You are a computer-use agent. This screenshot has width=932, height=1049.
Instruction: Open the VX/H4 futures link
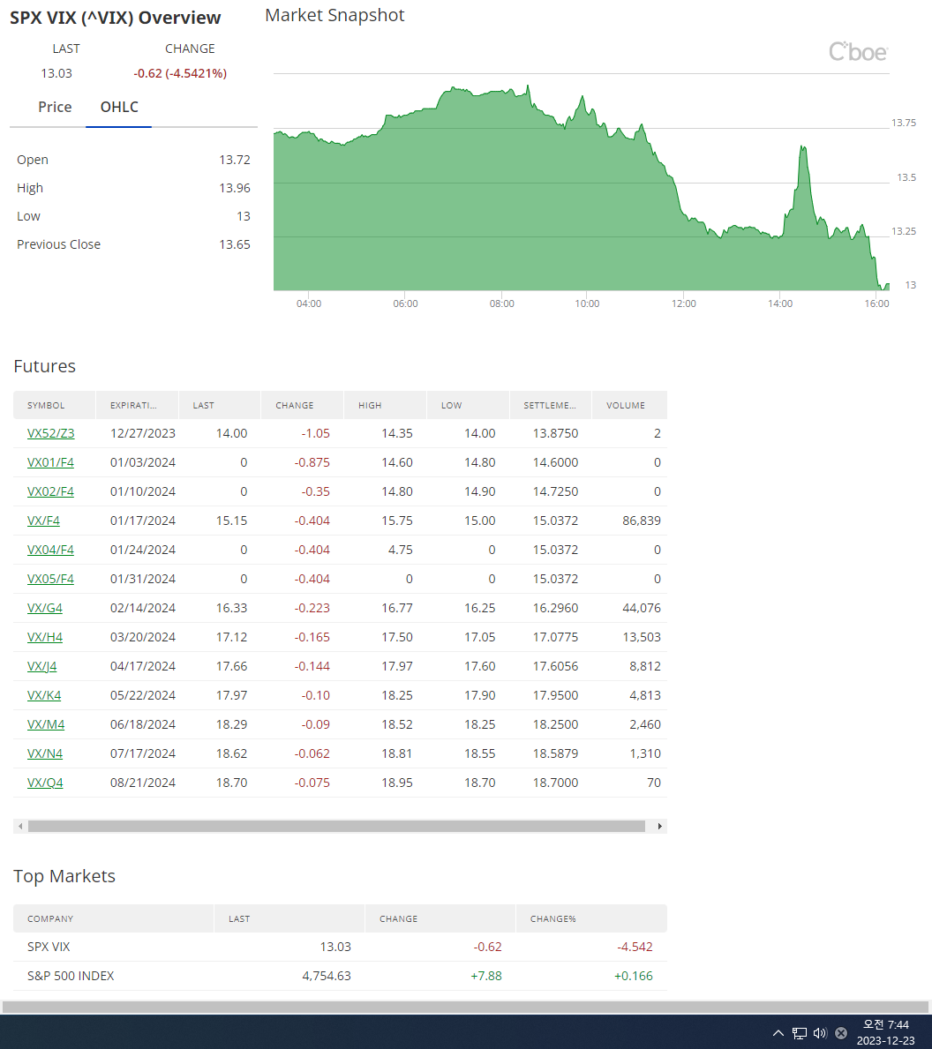(x=45, y=637)
